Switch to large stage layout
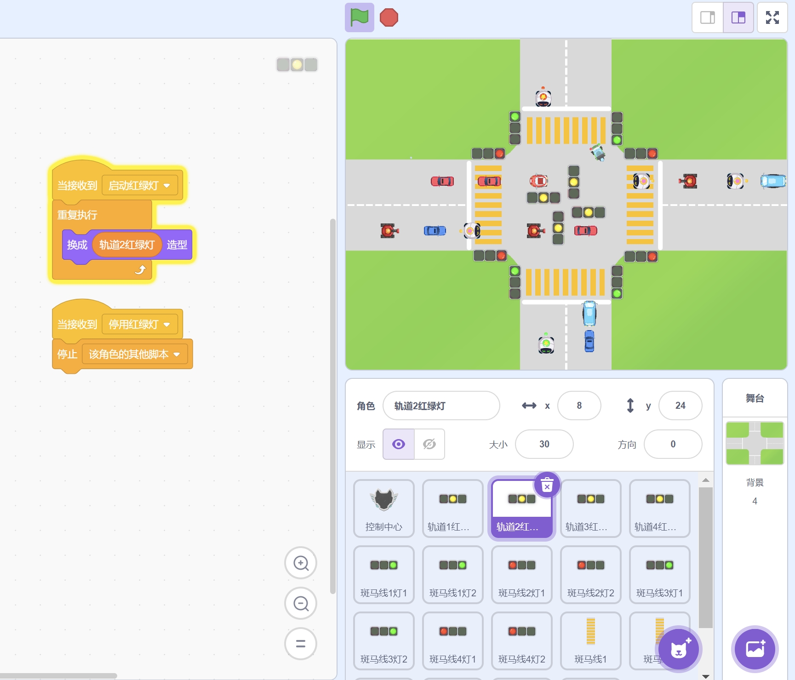This screenshot has height=680, width=795. pos(738,17)
